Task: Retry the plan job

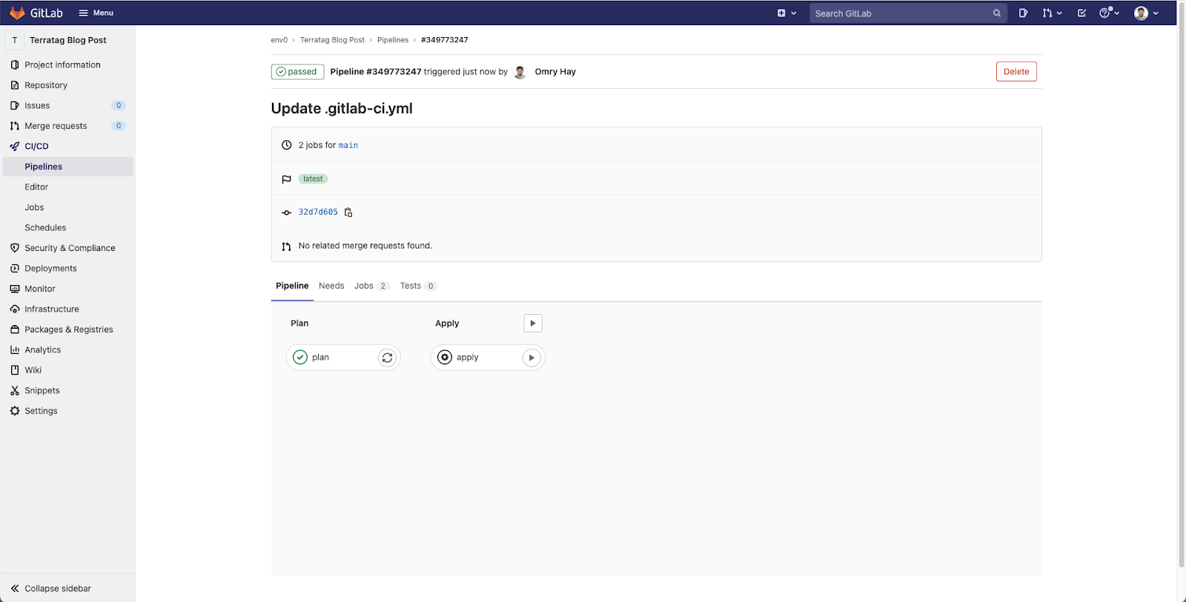Action: pos(387,358)
